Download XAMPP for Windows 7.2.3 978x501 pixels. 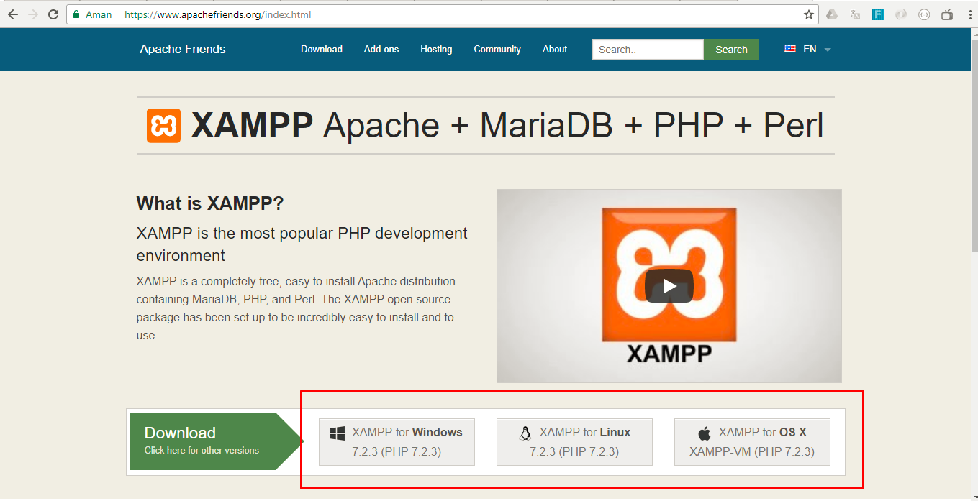[x=397, y=442]
